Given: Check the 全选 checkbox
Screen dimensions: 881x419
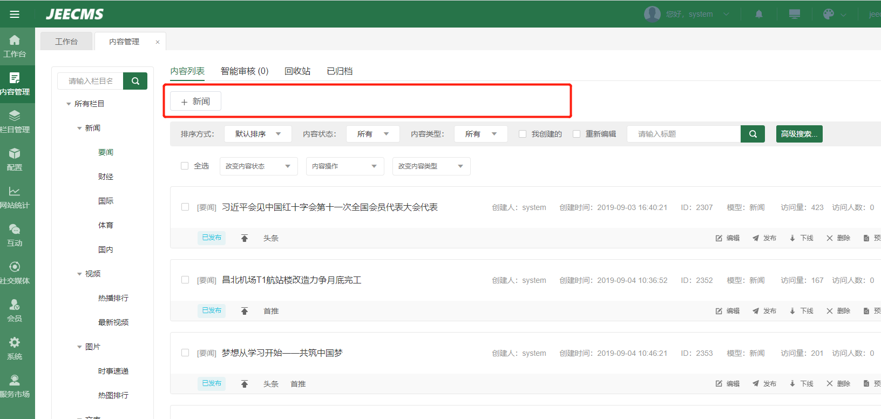Looking at the screenshot, I should point(185,166).
